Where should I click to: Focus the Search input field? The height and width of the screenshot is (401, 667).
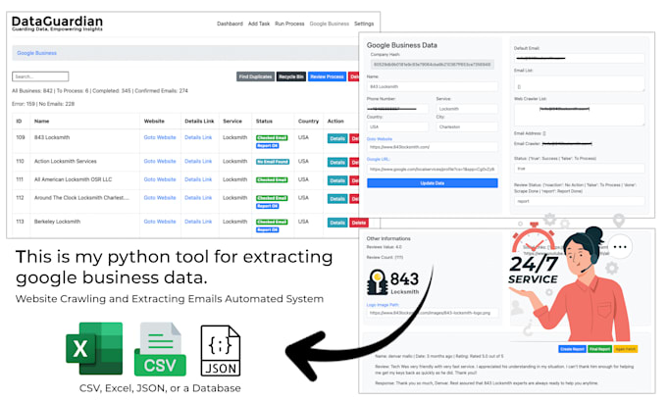[40, 76]
